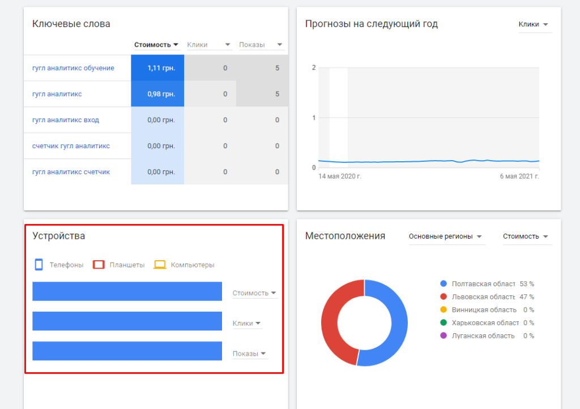Open Клики dropdown beside devices bar
Screen dimensions: 580x409
(x=247, y=324)
